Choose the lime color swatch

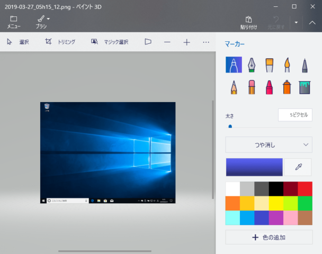click(x=291, y=203)
